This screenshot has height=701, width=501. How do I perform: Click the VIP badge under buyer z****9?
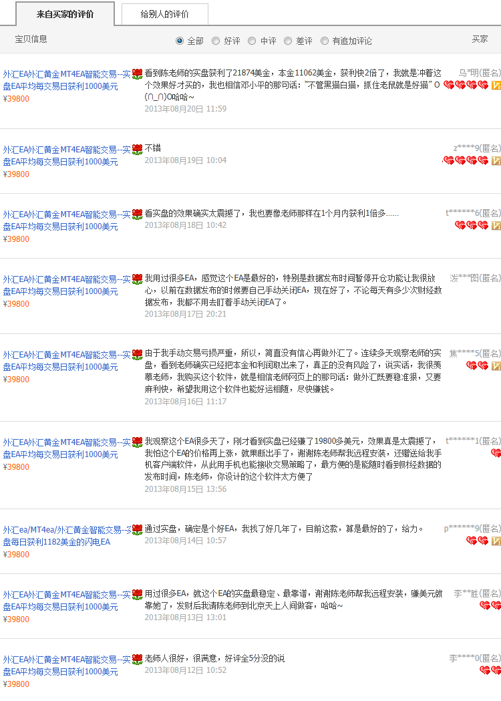pyautogui.click(x=496, y=161)
